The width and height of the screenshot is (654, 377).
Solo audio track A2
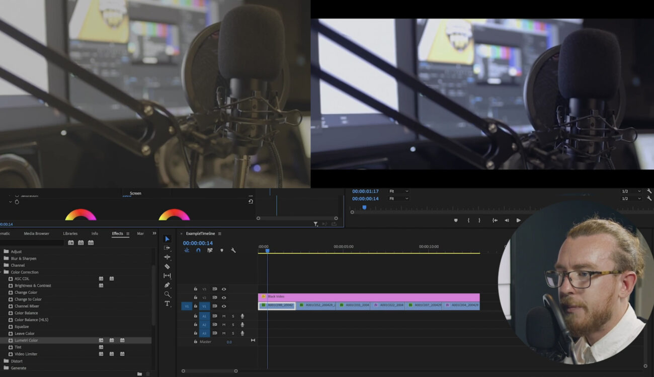click(233, 325)
